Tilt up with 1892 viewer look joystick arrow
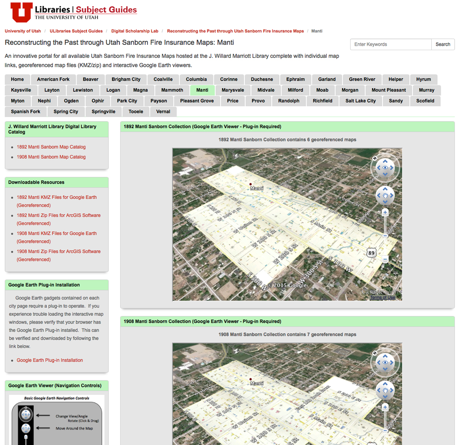This screenshot has width=460, height=445. pyautogui.click(x=385, y=161)
